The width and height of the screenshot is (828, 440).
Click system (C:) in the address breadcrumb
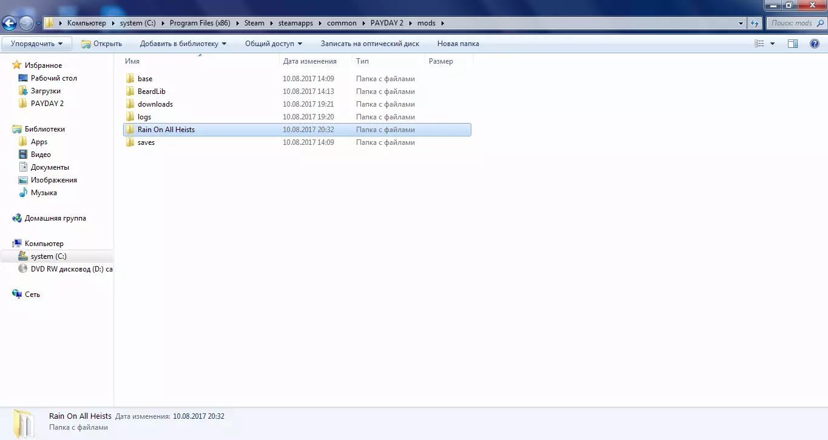point(138,24)
